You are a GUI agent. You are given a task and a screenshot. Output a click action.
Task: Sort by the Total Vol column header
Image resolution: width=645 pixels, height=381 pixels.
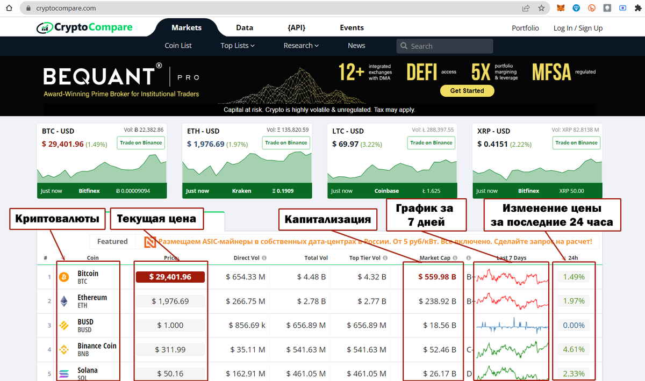pyautogui.click(x=316, y=258)
